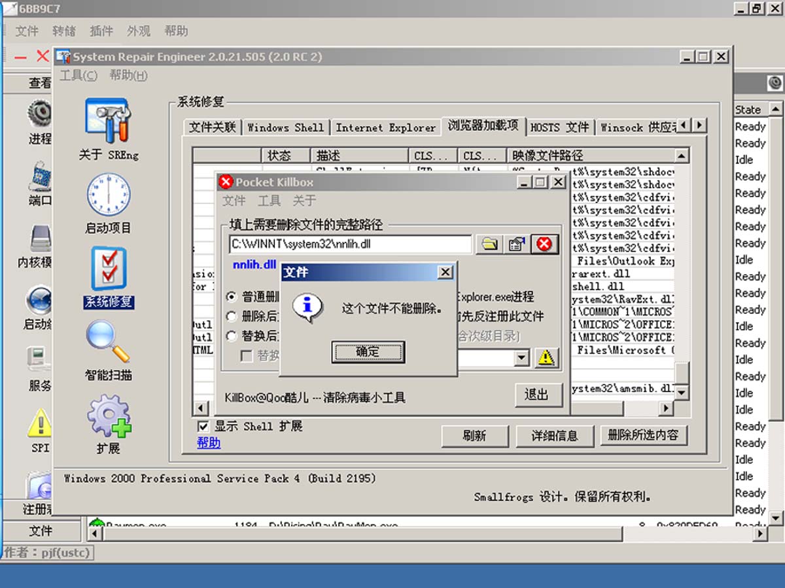The height and width of the screenshot is (588, 785).
Task: Close the 文件 message dialog
Action: click(x=445, y=272)
